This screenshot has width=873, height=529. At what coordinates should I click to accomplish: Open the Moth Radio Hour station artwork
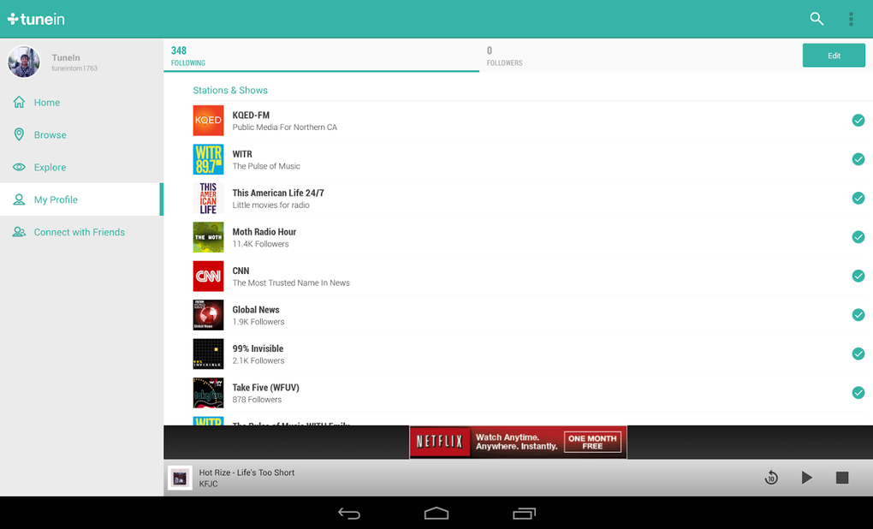pyautogui.click(x=208, y=237)
